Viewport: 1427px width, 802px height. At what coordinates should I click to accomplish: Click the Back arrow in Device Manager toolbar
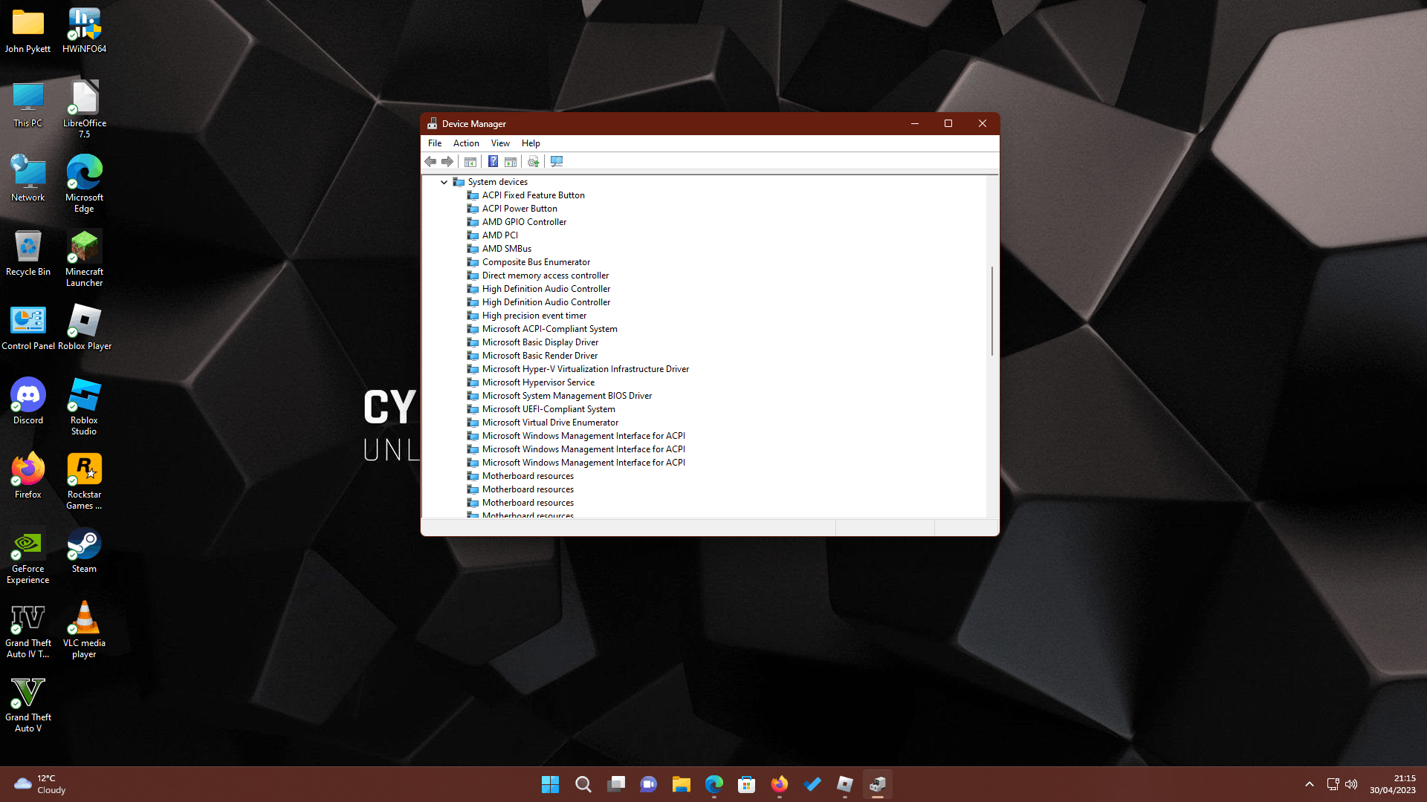click(430, 162)
